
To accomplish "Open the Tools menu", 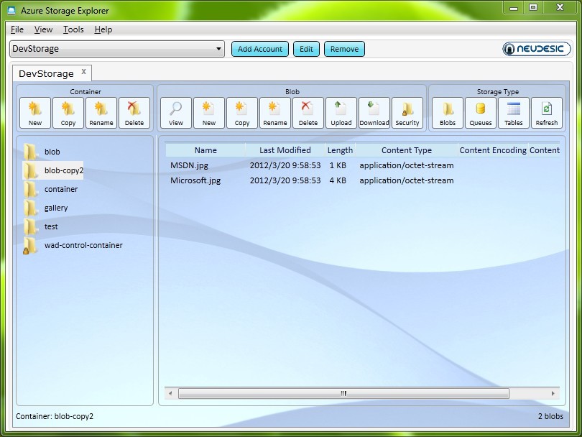I will click(x=73, y=29).
